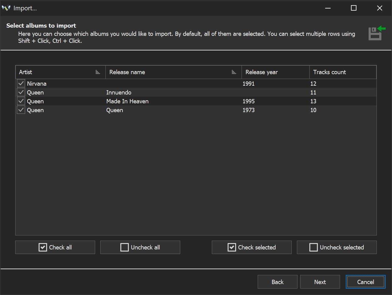Viewport: 392px width, 295px height.
Task: Click the Artist column sort icon
Action: coord(98,72)
